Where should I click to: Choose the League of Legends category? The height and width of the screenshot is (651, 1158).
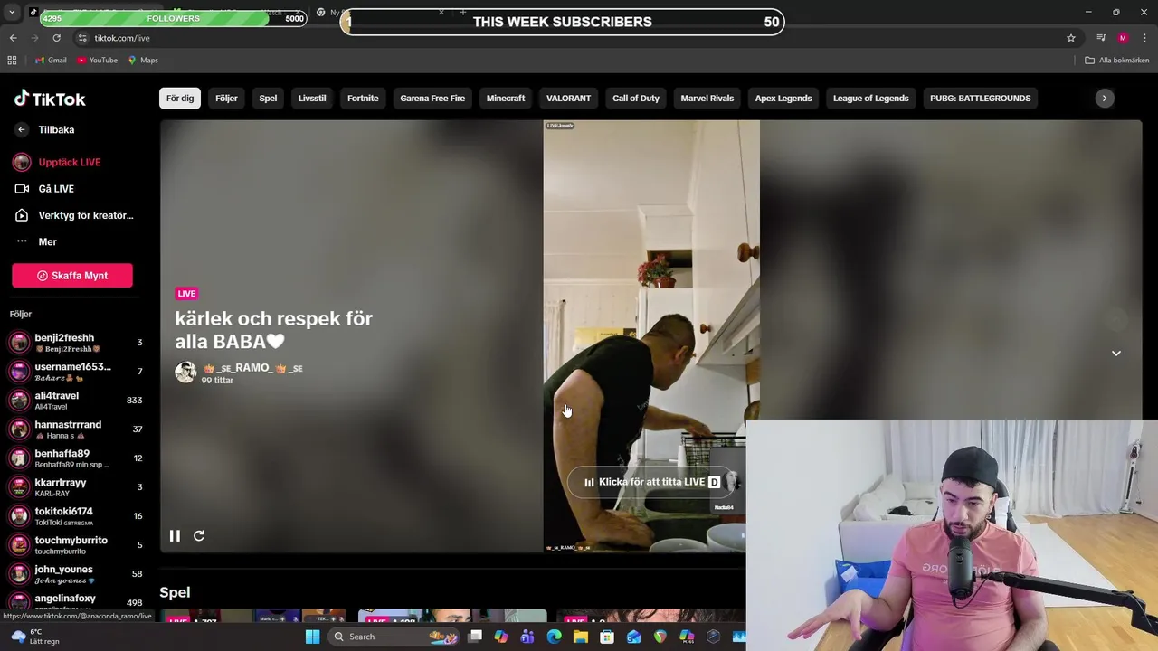(870, 98)
